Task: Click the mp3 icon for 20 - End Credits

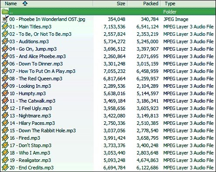Action: [x=5, y=168]
